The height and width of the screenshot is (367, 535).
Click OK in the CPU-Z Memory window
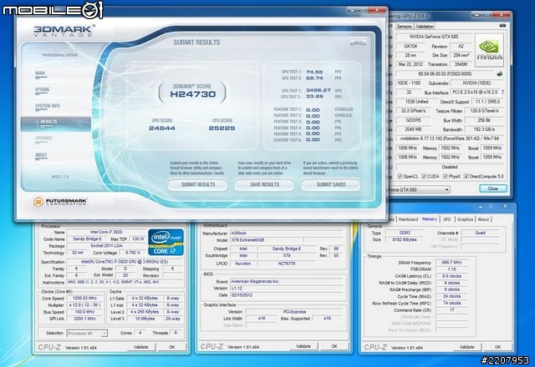click(x=498, y=347)
